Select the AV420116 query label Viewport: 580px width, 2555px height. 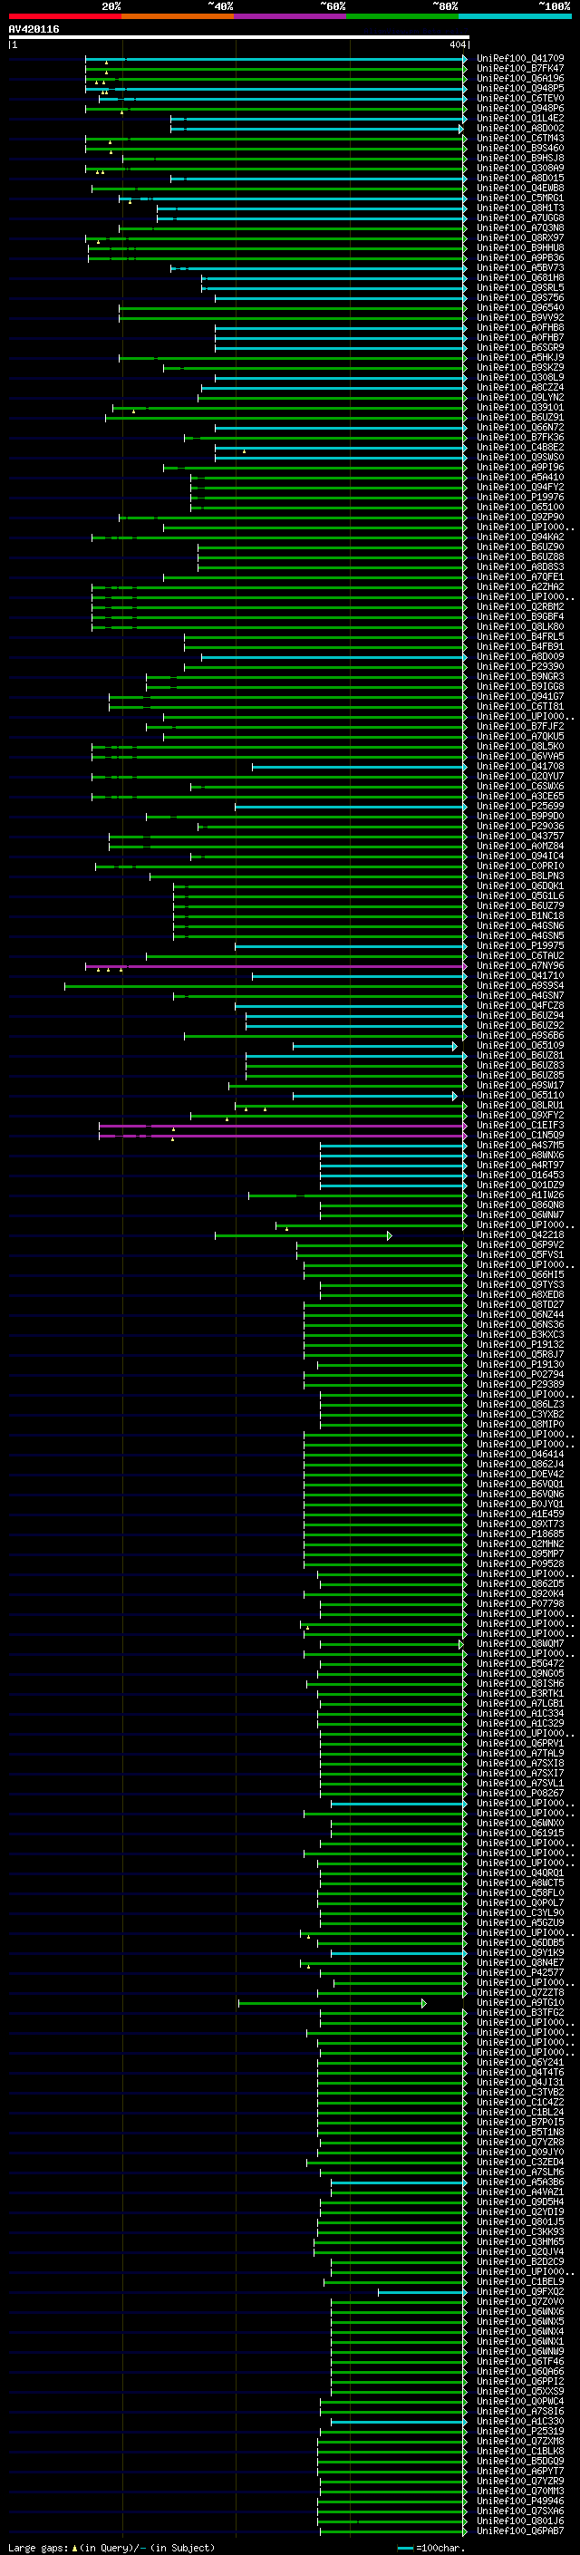tap(34, 30)
